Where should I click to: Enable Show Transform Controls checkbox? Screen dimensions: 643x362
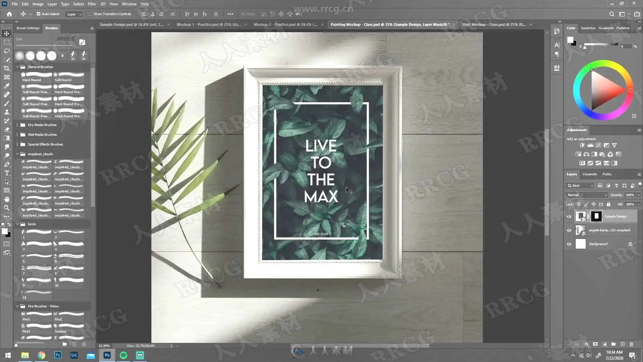tap(90, 14)
